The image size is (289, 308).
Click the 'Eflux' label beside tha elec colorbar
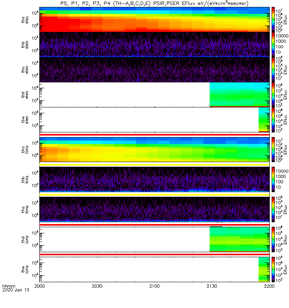pyautogui.click(x=285, y=20)
